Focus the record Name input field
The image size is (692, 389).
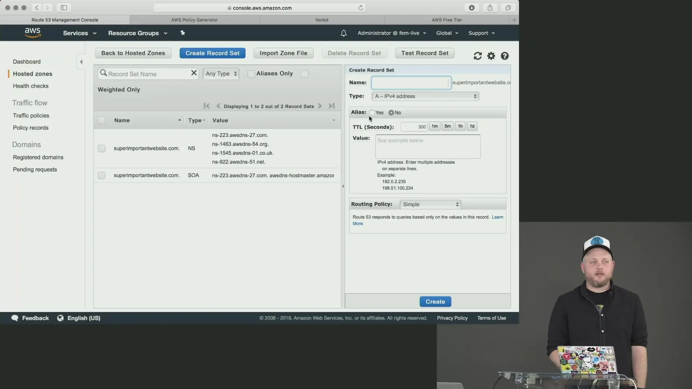[x=411, y=82]
